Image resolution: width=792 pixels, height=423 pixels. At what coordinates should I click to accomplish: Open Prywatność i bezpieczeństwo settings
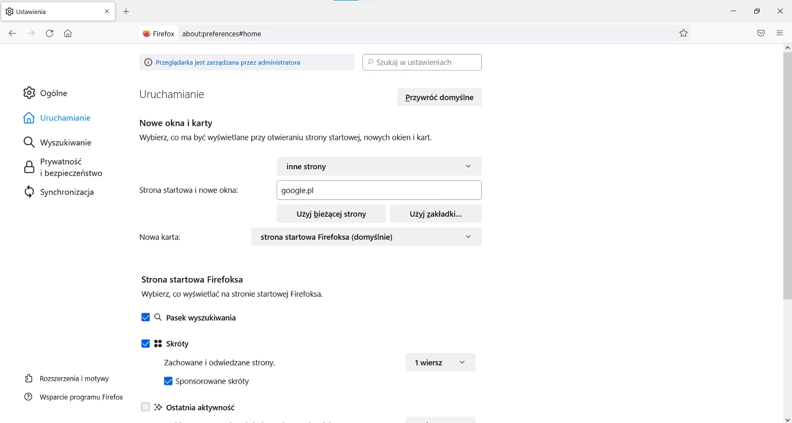click(70, 167)
